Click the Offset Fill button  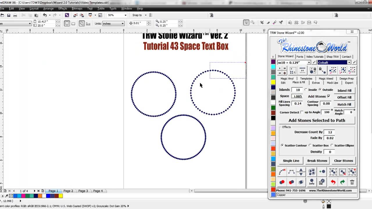pyautogui.click(x=344, y=97)
